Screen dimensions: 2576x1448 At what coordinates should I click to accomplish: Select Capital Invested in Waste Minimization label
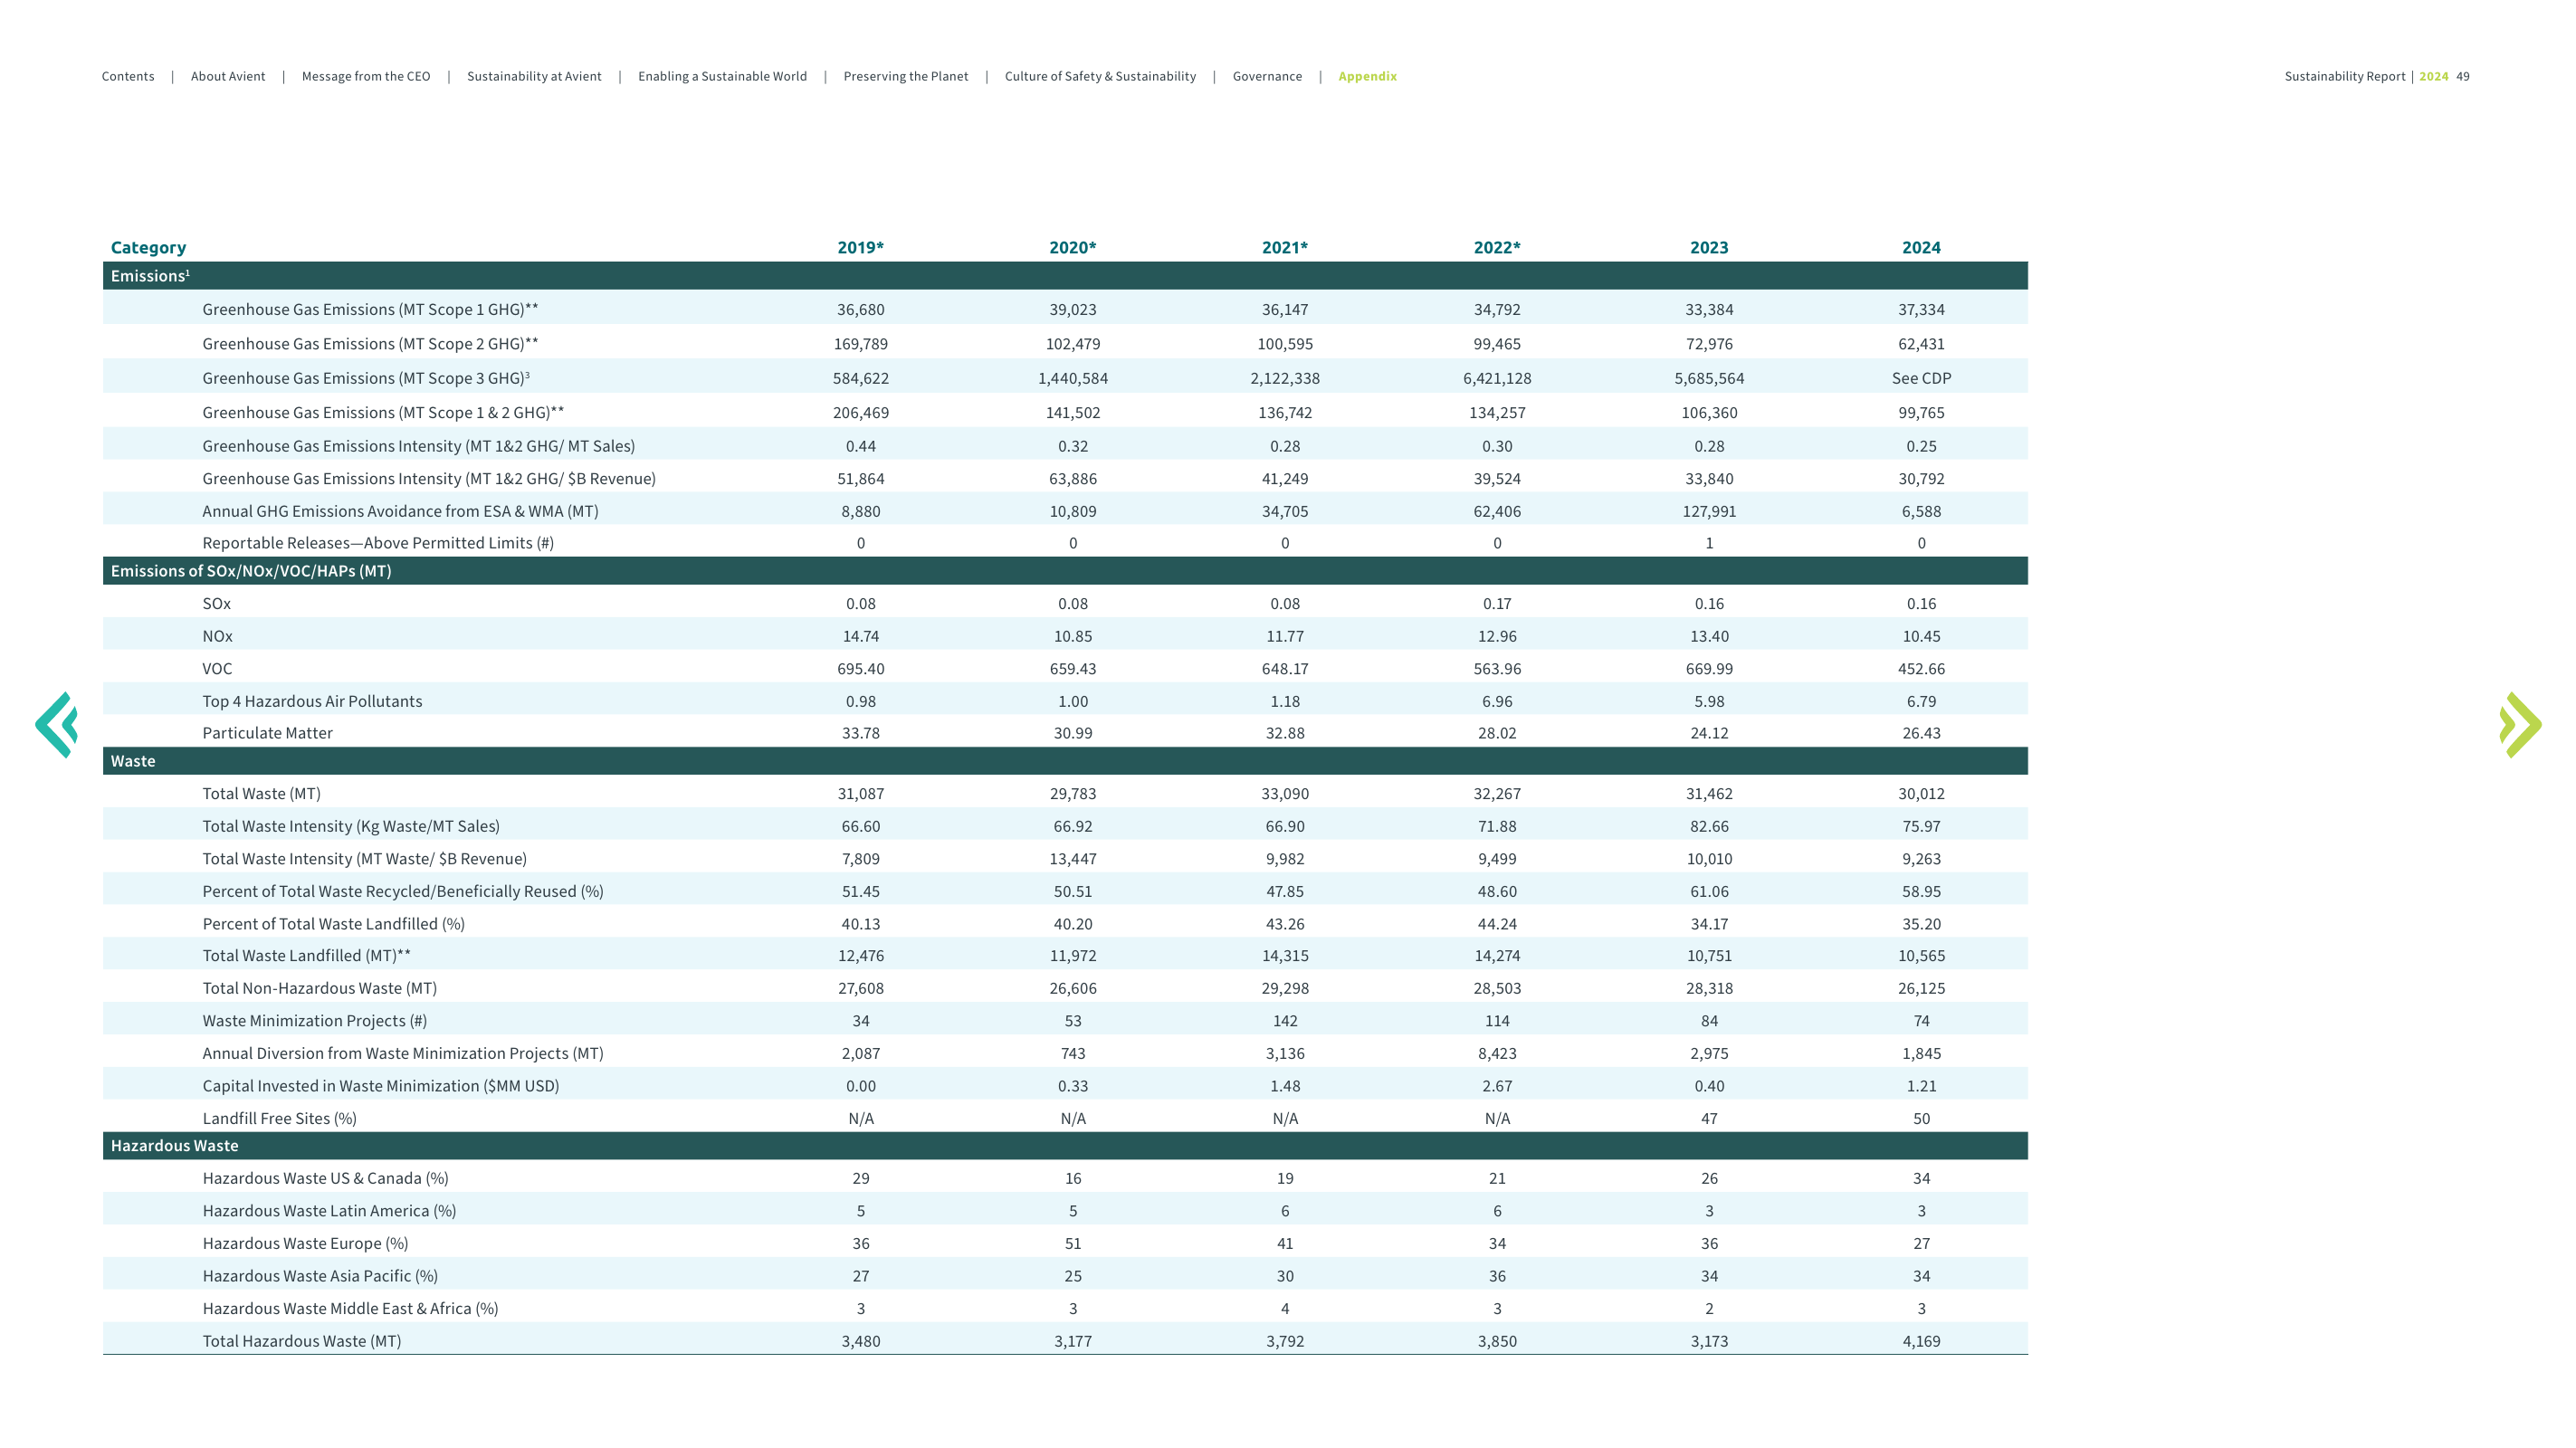pyautogui.click(x=380, y=1086)
